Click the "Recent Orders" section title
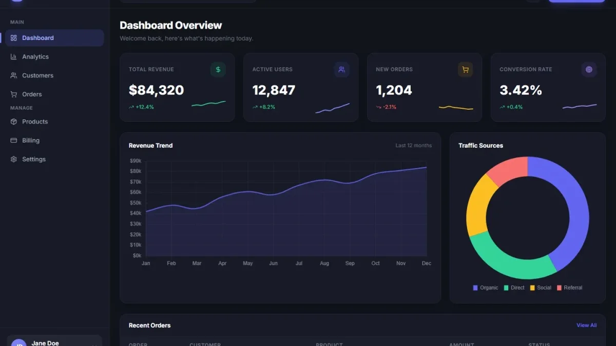616x346 pixels. coord(149,325)
